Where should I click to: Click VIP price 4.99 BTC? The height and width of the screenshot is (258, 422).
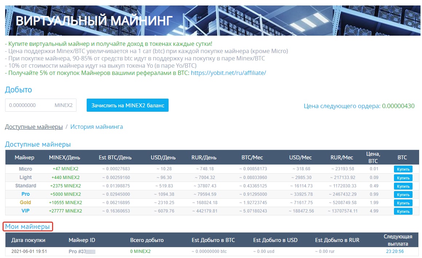(x=374, y=211)
